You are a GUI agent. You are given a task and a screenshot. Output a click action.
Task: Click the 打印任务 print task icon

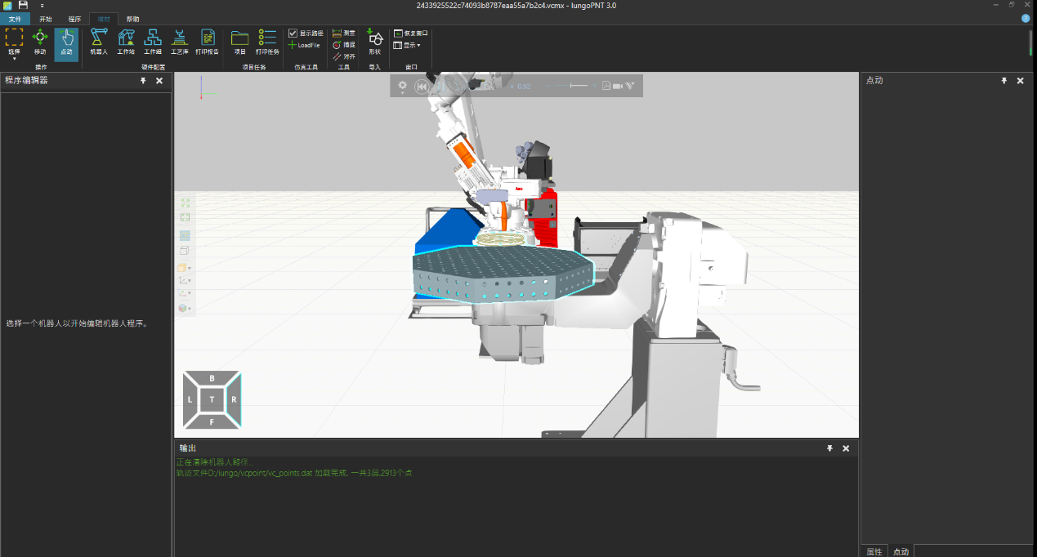coord(267,42)
